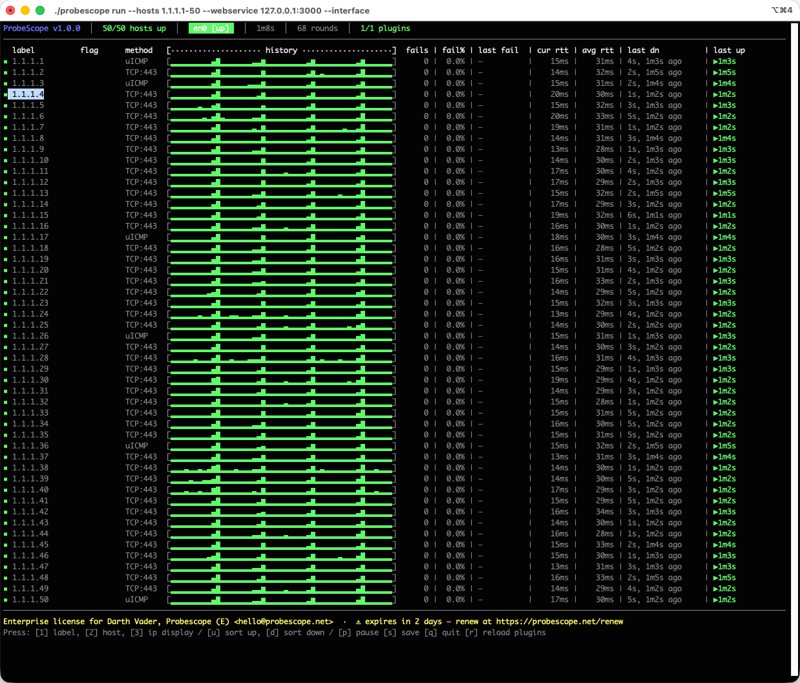The height and width of the screenshot is (683, 800).
Task: Click the 1.1.1.36 host label
Action: (30, 447)
